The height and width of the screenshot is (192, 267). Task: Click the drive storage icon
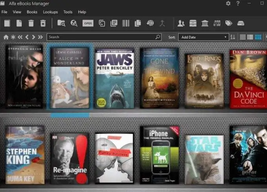coord(241,23)
